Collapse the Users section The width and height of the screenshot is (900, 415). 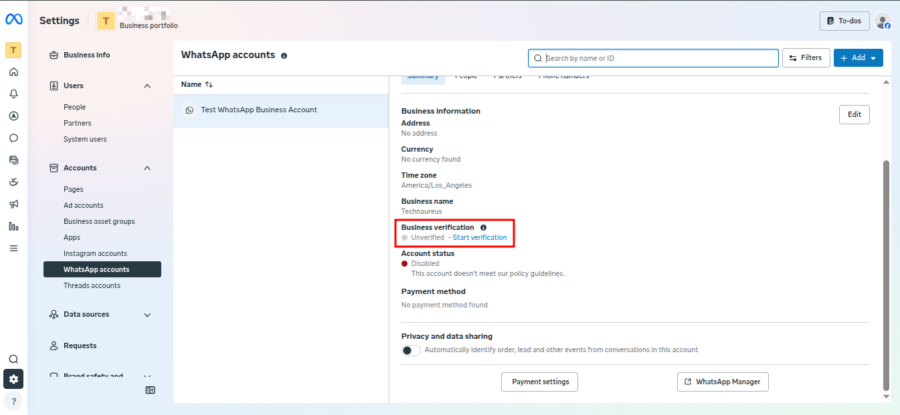(x=147, y=86)
